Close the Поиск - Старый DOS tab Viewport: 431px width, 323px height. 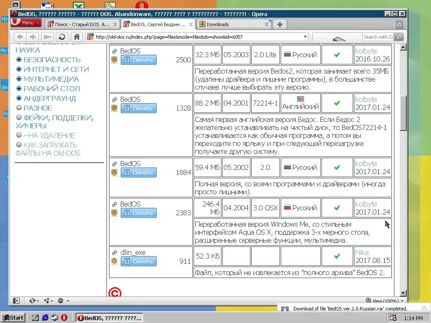click(x=115, y=24)
